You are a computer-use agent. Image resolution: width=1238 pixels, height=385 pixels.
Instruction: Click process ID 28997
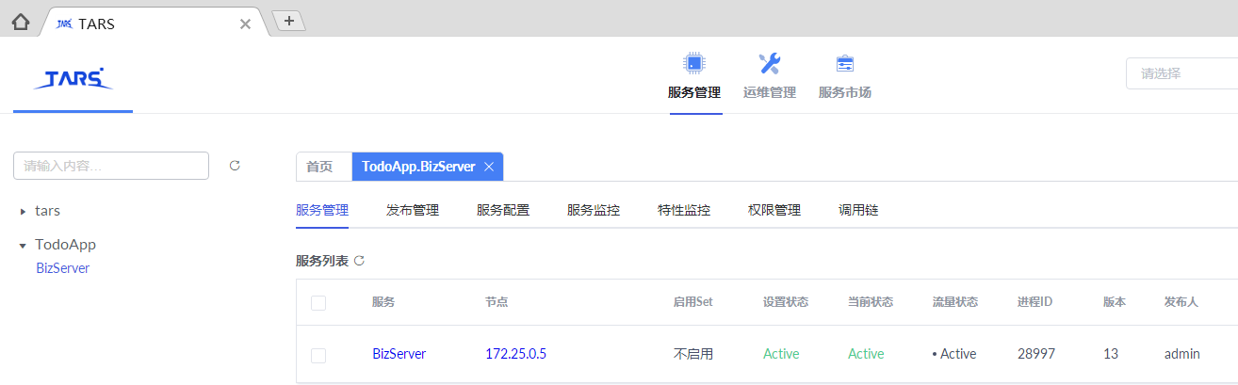1036,354
